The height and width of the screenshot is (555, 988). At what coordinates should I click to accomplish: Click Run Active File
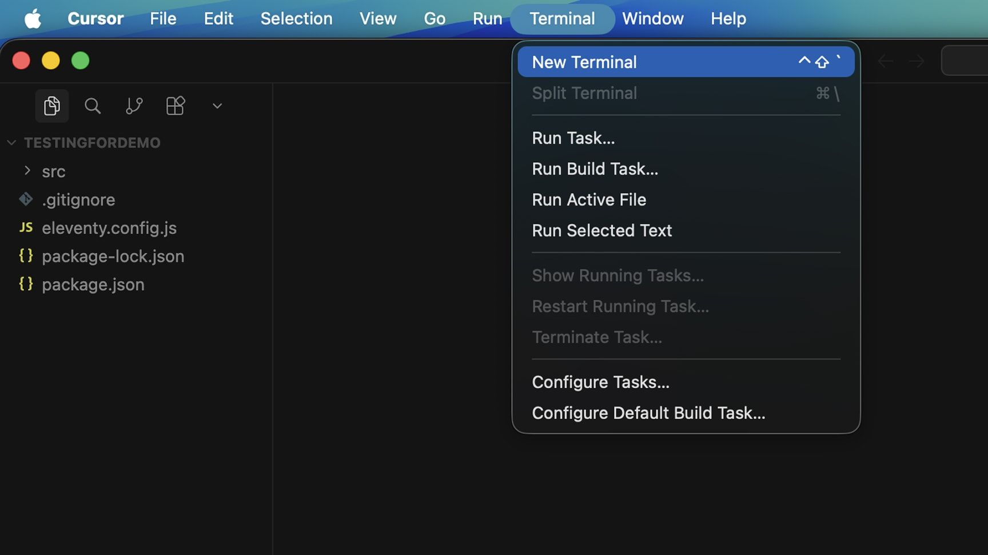(588, 200)
